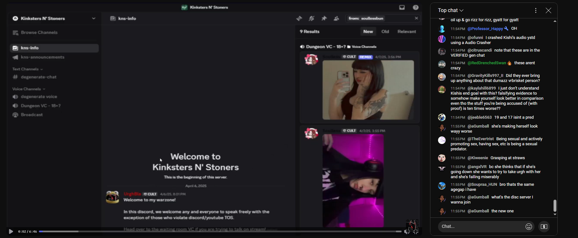Click @jeeble6563's avatar in chat
Image resolution: width=578 pixels, height=238 pixels.
point(442,117)
